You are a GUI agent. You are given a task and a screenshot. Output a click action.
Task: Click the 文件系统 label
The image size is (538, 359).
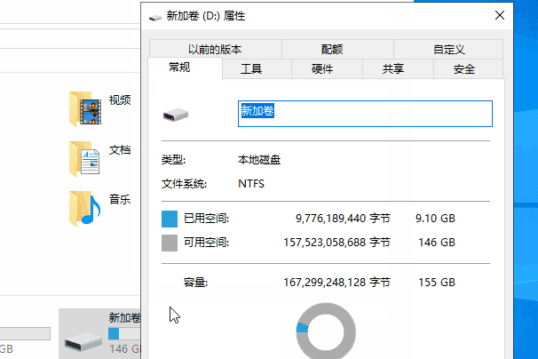point(185,184)
